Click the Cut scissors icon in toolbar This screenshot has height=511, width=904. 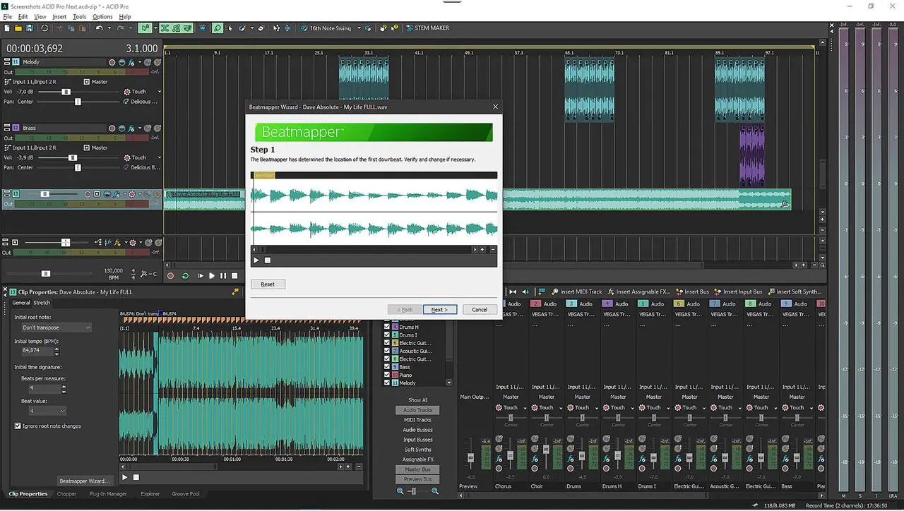pyautogui.click(x=59, y=28)
